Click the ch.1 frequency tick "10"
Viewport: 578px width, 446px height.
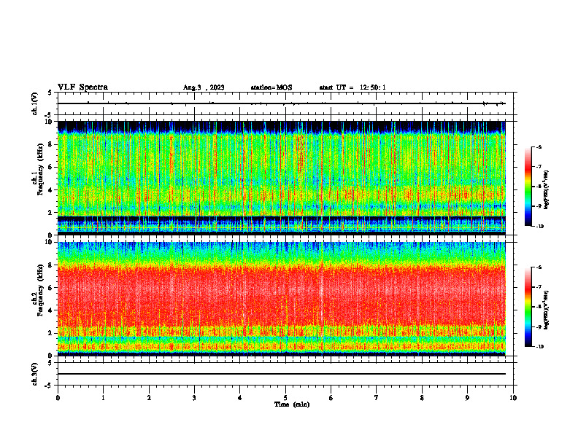click(48, 122)
